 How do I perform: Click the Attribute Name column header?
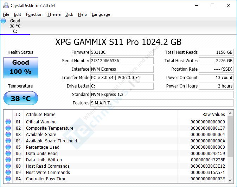click(x=41, y=115)
